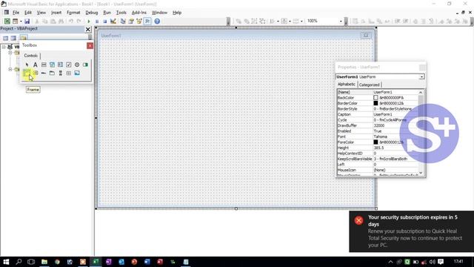Select the MultiPage control in Toolbox
Image resolution: width=474 pixels, height=267 pixels.
(52, 73)
